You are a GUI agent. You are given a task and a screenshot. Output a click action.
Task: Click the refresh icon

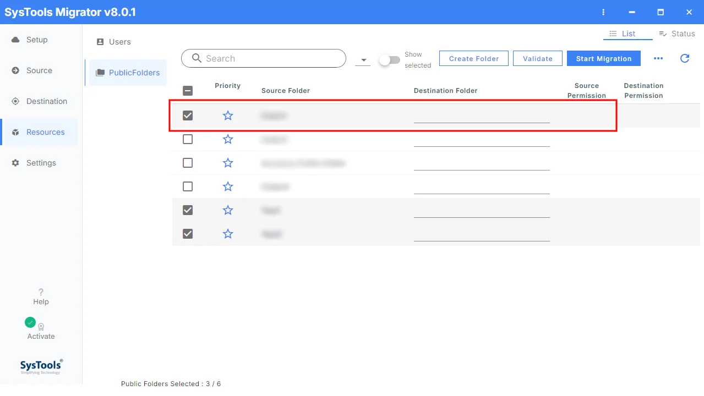tap(685, 58)
